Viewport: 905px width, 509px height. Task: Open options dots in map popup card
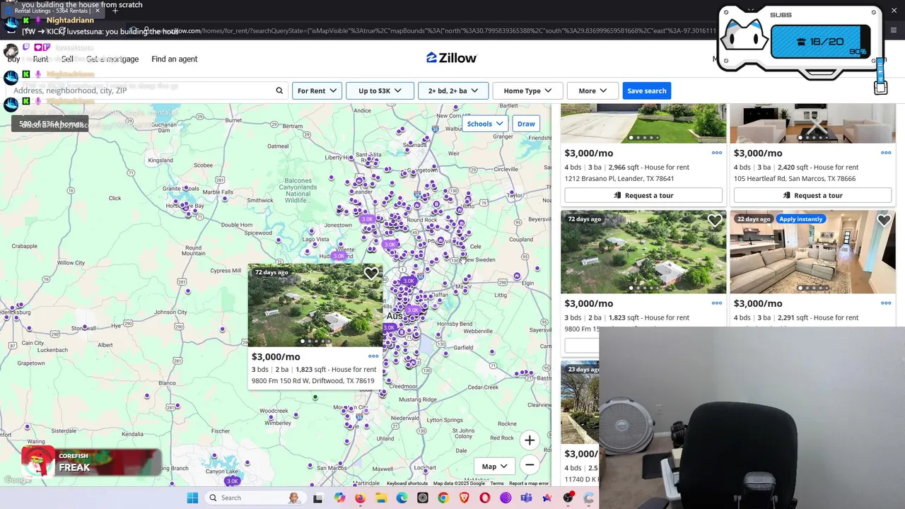point(373,356)
